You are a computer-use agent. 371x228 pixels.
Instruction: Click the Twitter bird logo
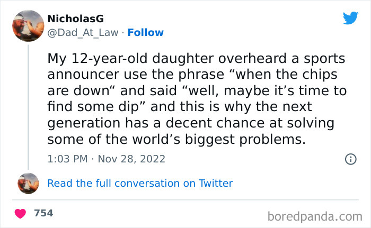point(350,18)
